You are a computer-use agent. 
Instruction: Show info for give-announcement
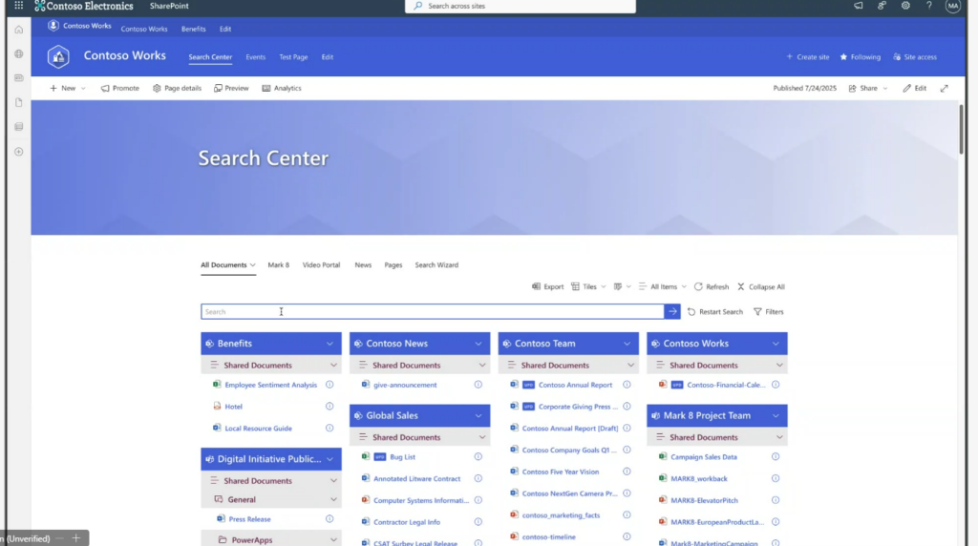point(478,385)
